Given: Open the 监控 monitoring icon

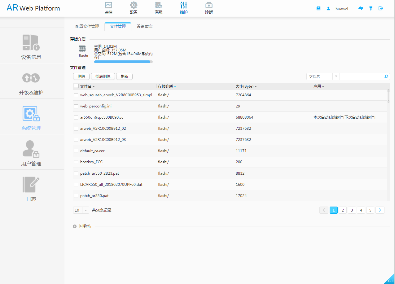Looking at the screenshot, I should (108, 5).
